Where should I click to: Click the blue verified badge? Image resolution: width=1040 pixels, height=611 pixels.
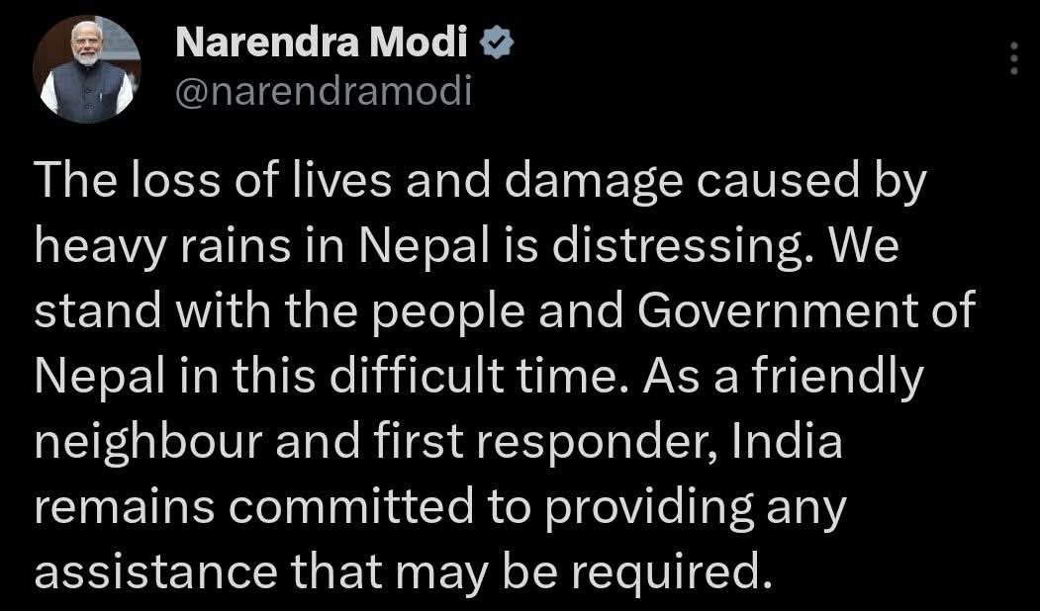coord(495,43)
